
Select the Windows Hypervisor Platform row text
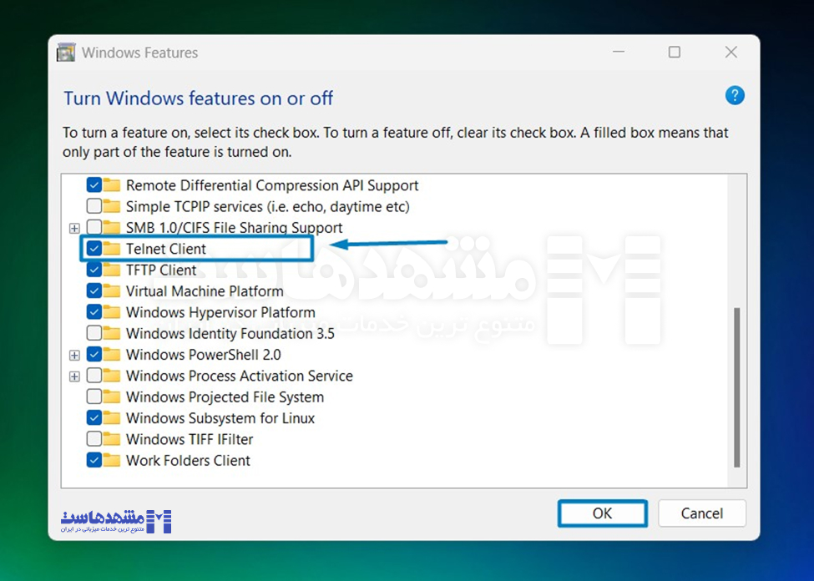pos(220,312)
